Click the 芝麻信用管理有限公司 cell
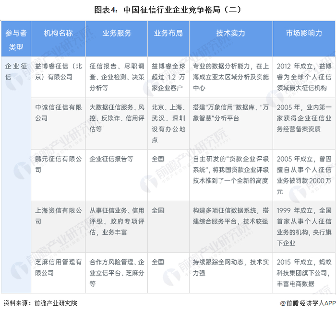The image size is (336, 313). (x=58, y=273)
